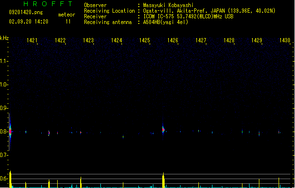Click the 0.9 frequency axis label

pos(4,108)
